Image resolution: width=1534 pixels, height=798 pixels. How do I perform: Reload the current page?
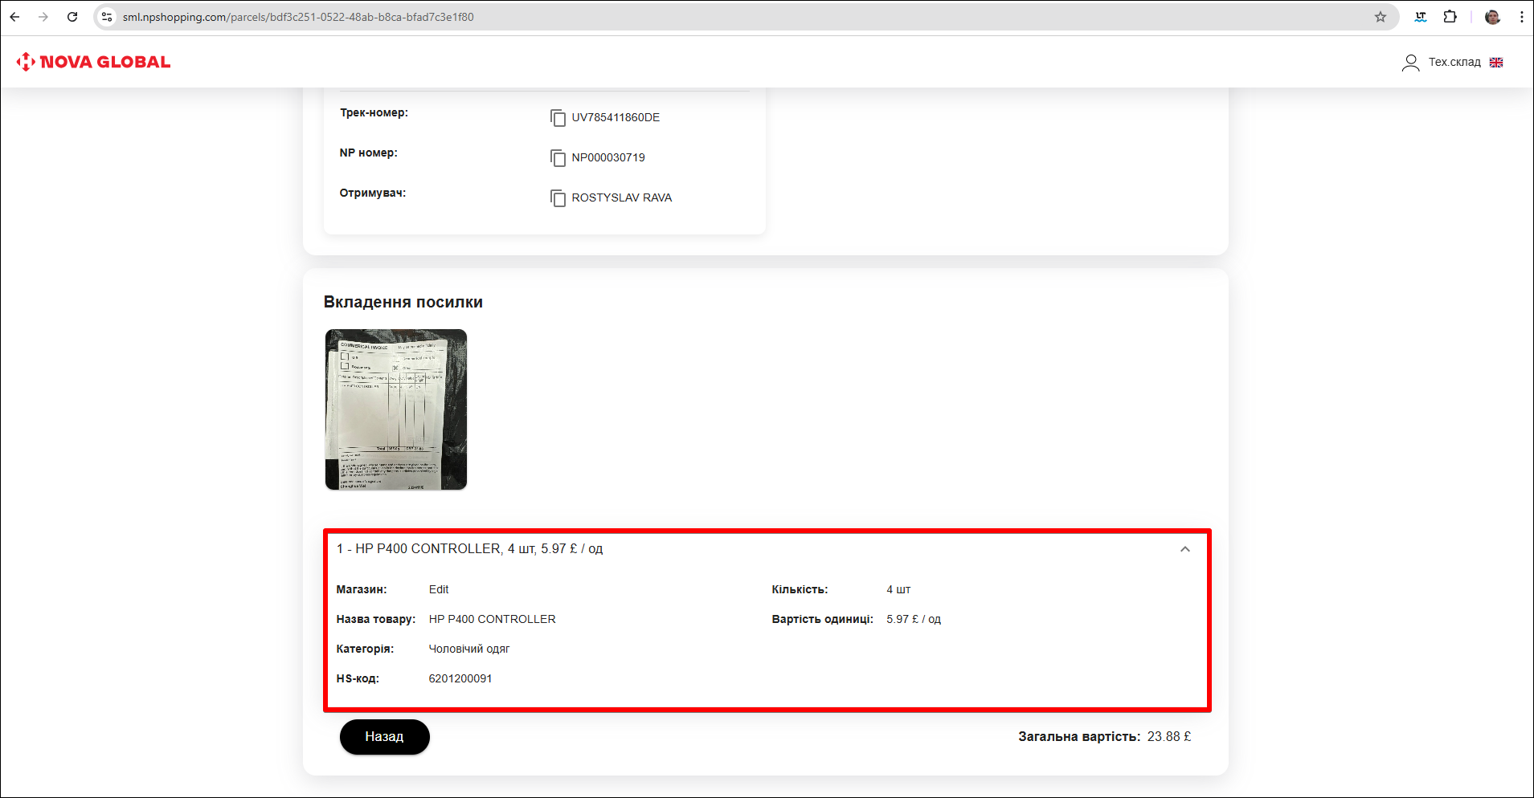pos(72,17)
